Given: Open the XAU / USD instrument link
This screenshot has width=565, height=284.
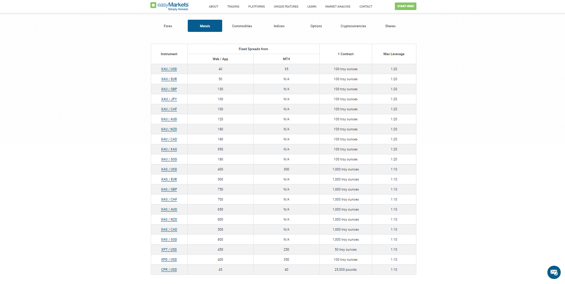Looking at the screenshot, I should click(x=169, y=69).
